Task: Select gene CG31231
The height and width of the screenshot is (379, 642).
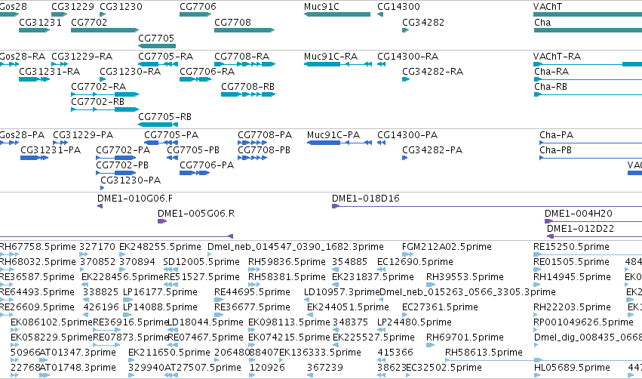Action: pyautogui.click(x=35, y=30)
